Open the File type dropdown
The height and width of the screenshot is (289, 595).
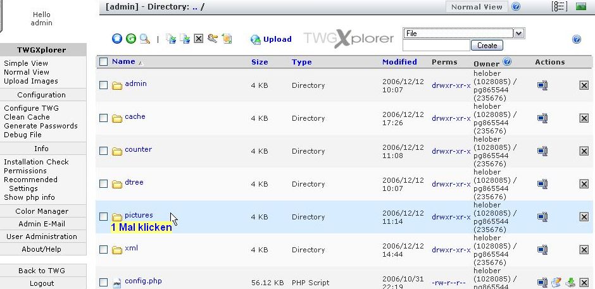point(463,34)
